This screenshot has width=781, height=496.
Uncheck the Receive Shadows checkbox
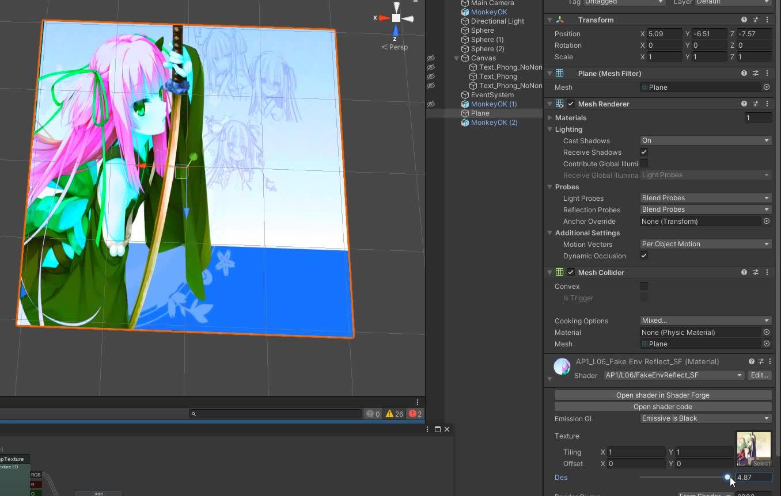[644, 152]
